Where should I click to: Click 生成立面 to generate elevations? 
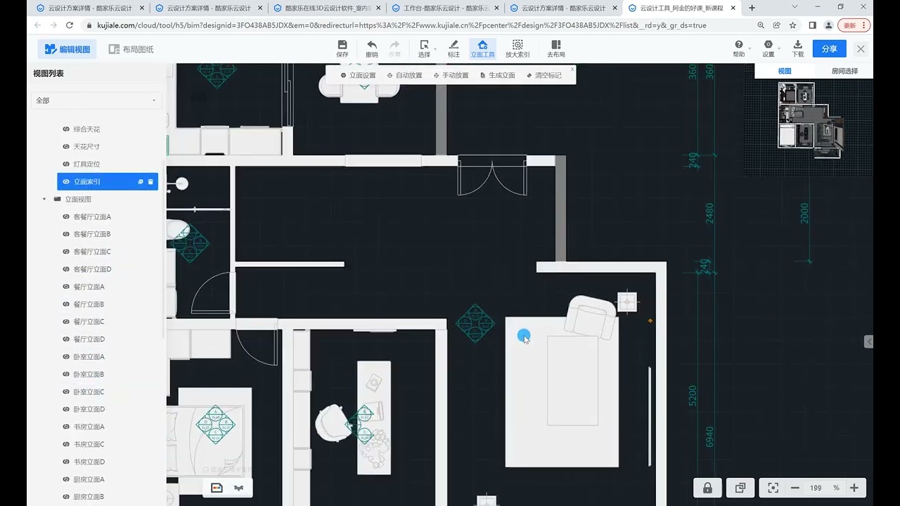(x=497, y=75)
